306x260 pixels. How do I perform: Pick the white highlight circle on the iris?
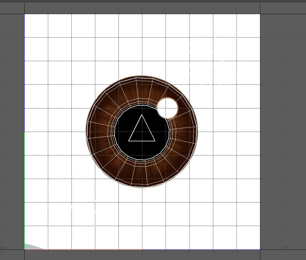(168, 108)
